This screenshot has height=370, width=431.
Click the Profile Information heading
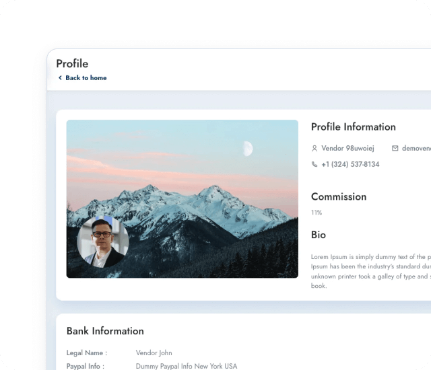[354, 127]
